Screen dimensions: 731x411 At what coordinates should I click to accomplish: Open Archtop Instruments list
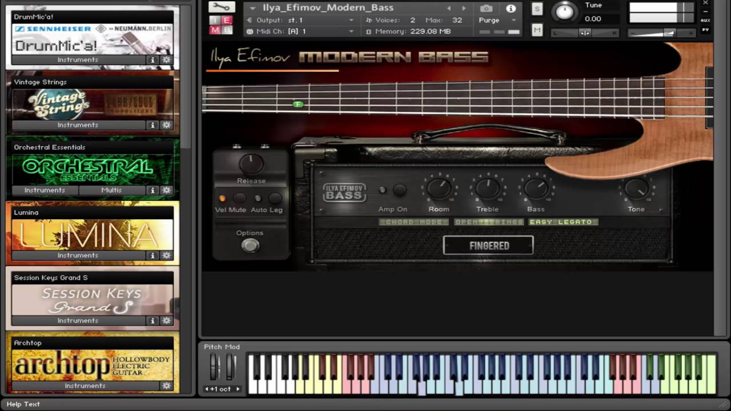85,386
